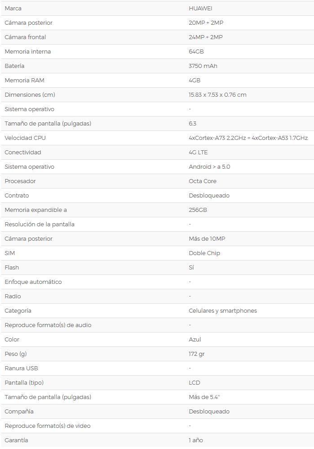This screenshot has height=449, width=314.
Task: Select the Doble Chip SIM value
Action: click(x=204, y=253)
